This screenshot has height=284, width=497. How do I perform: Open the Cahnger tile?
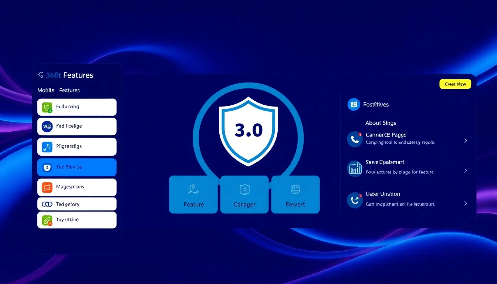(x=244, y=195)
